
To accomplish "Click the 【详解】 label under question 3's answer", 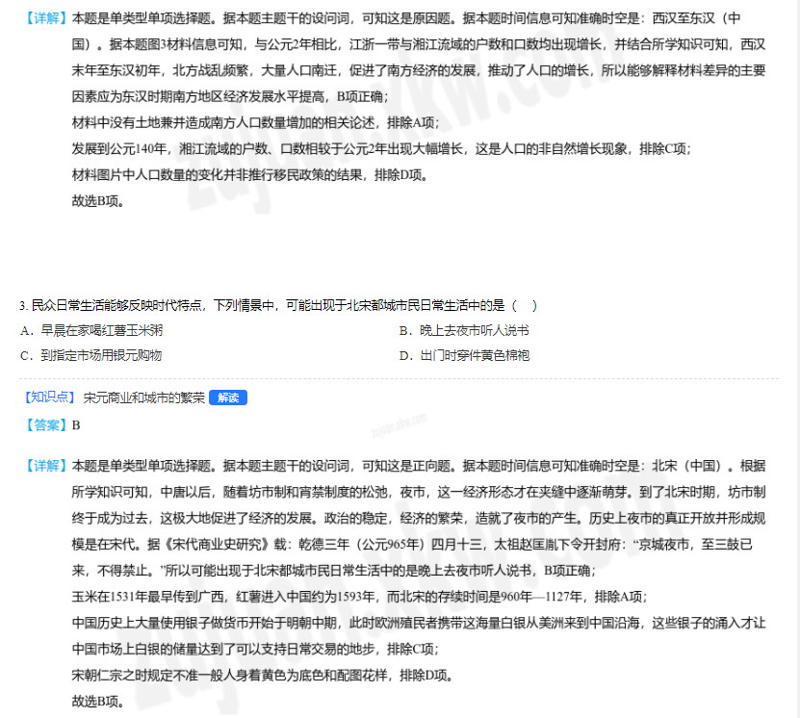I will (x=43, y=465).
